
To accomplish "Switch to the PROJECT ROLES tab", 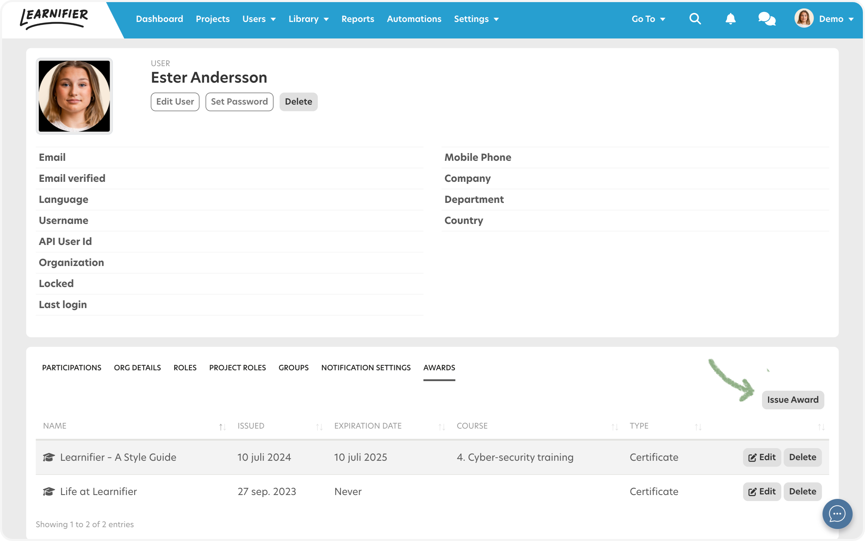I will pyautogui.click(x=237, y=368).
